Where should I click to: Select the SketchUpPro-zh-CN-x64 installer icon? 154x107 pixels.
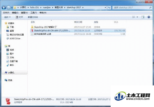(32, 30)
